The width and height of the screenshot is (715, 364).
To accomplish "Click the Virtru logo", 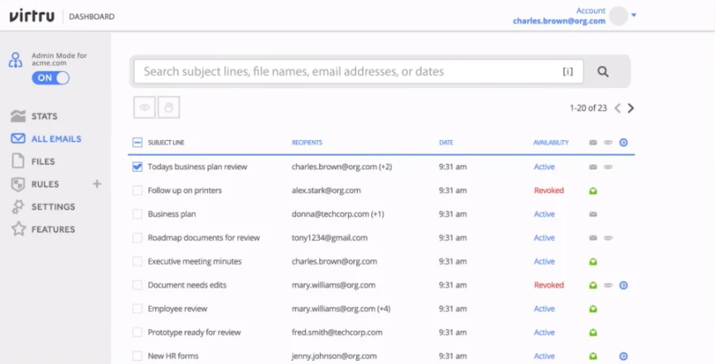I will 32,16.
